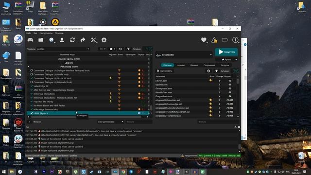311x175 pixels.
Task: Click the Приоритет column header in plugins
Action: click(219, 76)
